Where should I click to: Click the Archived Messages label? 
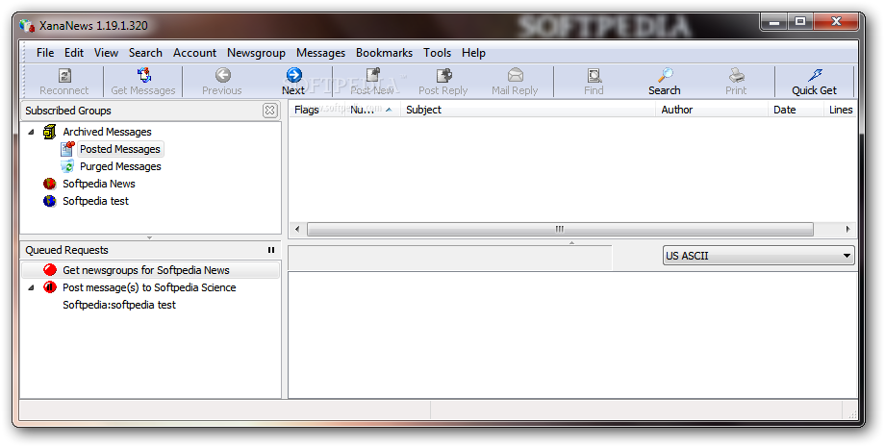click(107, 132)
